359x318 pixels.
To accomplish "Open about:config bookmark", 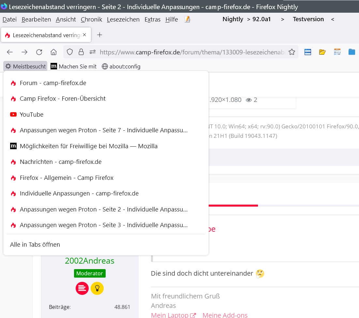I will click(121, 66).
